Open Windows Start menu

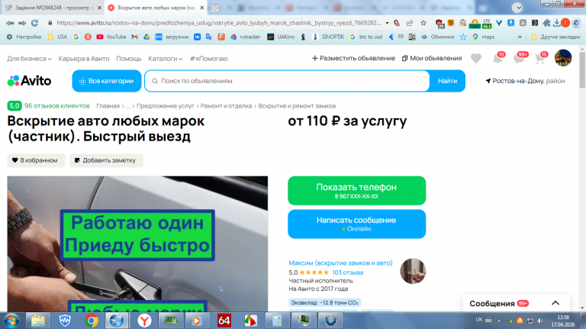point(11,321)
